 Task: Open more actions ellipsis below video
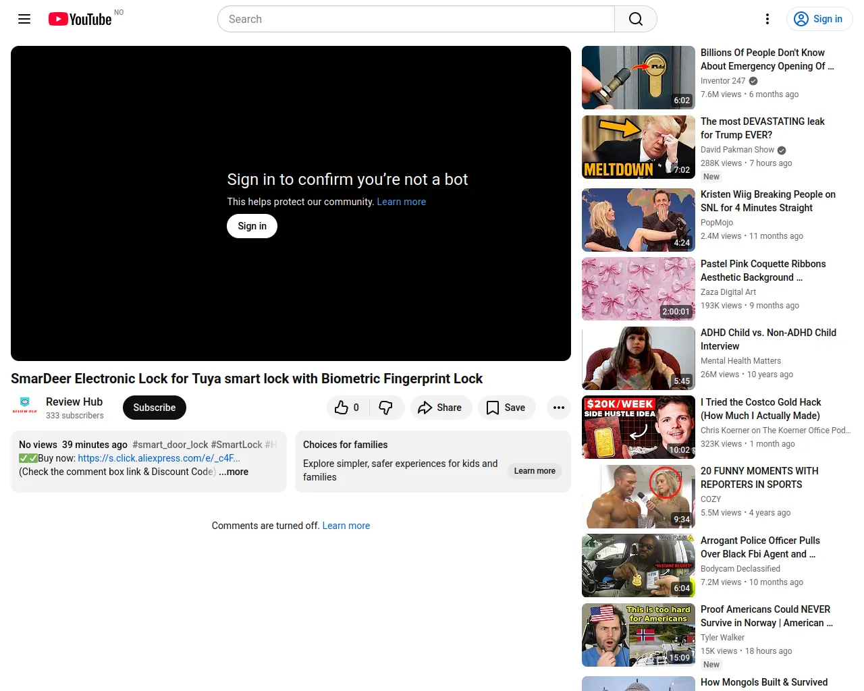click(558, 408)
